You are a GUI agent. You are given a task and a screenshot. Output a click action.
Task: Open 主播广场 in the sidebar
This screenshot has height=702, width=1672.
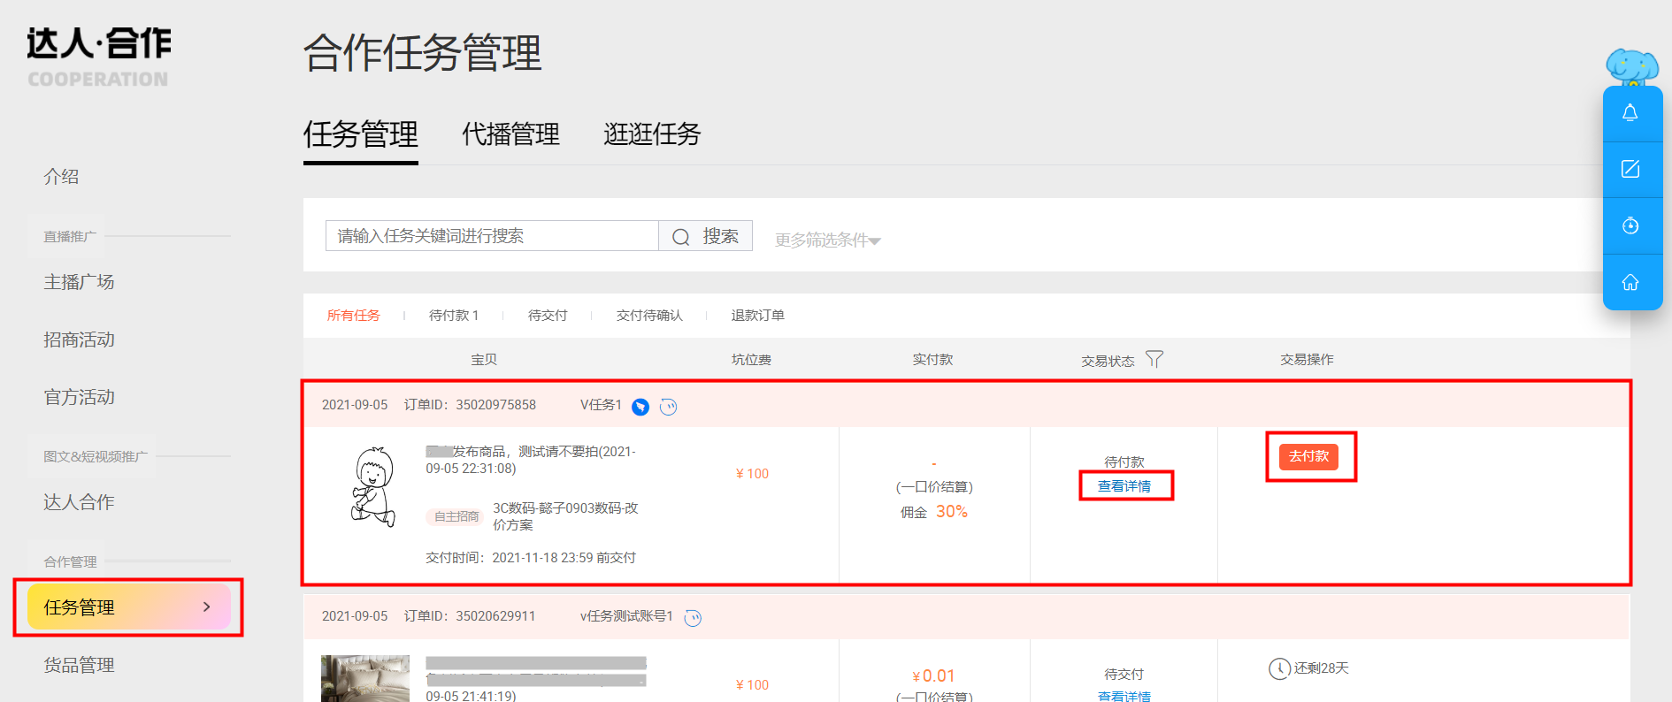pos(80,282)
